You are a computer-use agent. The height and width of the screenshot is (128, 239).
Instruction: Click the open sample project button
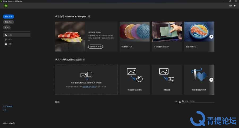coord(96,47)
